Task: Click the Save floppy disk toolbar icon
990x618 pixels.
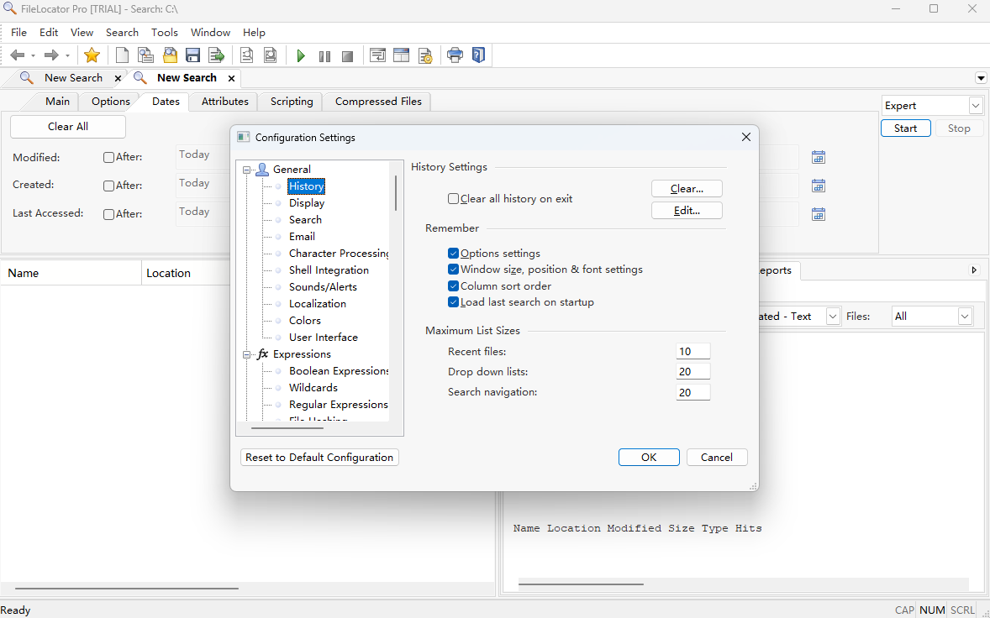Action: [192, 55]
